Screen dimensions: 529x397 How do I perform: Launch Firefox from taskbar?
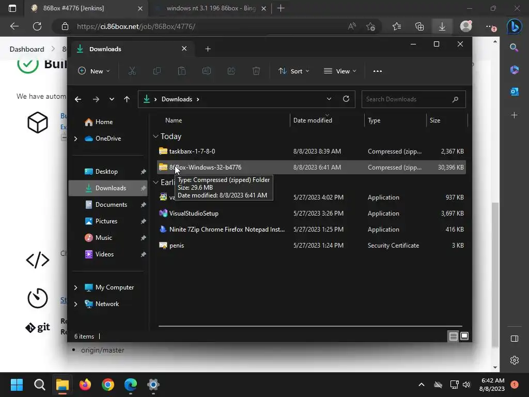pos(85,385)
